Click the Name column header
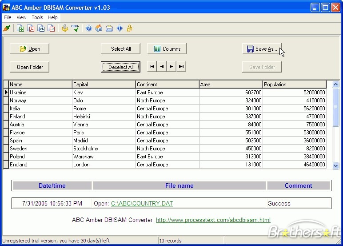The height and width of the screenshot is (246, 343). (40, 85)
